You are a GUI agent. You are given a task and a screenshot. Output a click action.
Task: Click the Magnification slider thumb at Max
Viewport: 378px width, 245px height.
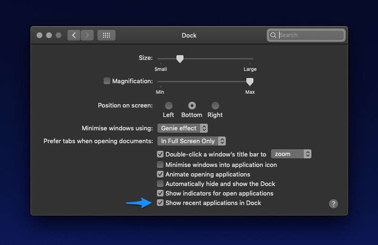pos(250,82)
